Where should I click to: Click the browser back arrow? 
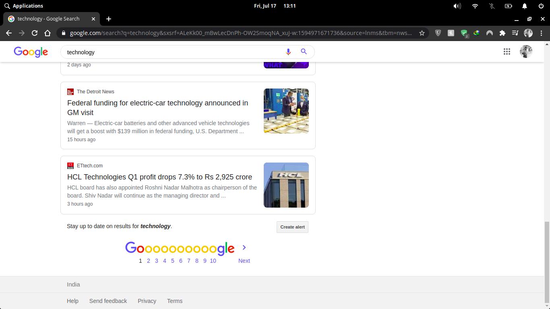tap(9, 33)
